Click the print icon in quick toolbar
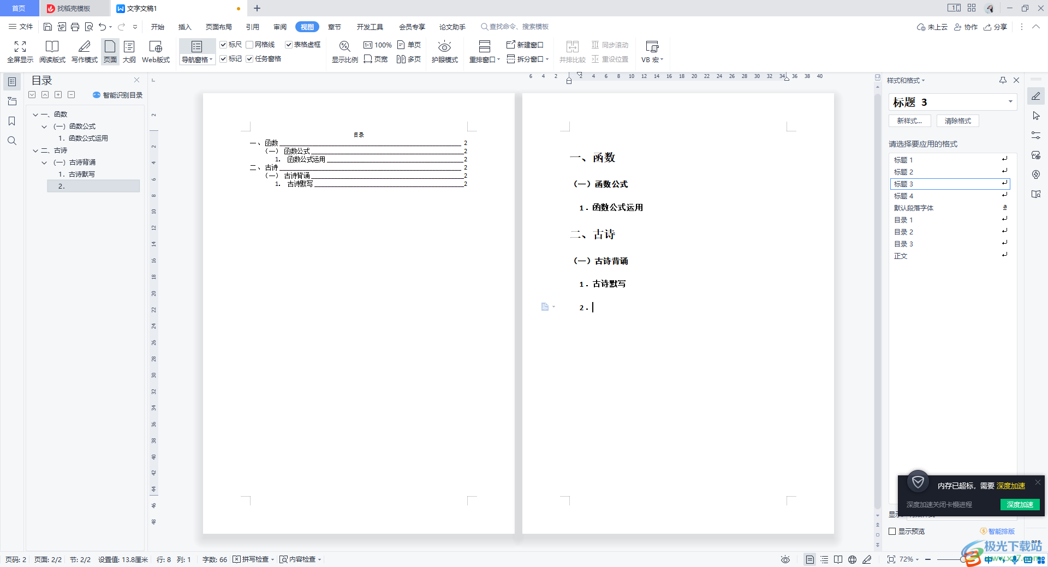This screenshot has width=1048, height=567. (75, 27)
